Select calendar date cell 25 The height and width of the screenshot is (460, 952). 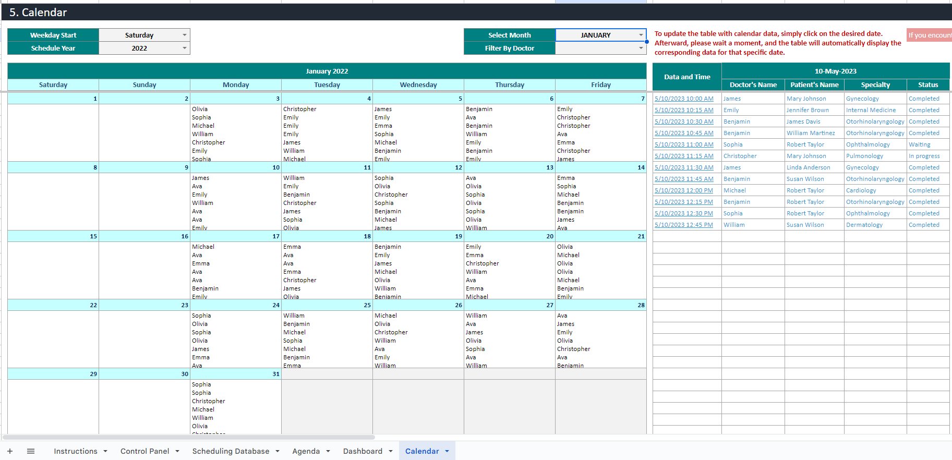(327, 305)
